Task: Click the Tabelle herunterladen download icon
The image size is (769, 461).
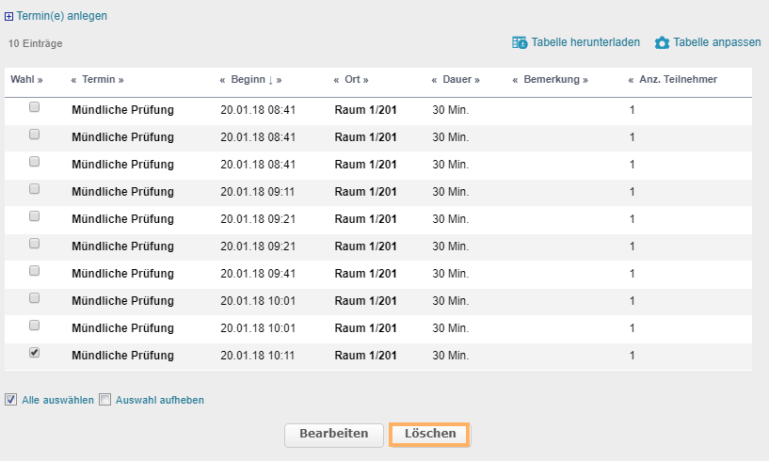Action: click(x=520, y=42)
